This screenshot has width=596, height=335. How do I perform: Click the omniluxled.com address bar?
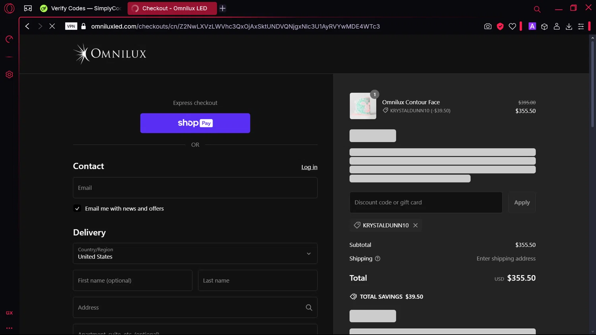click(x=235, y=26)
